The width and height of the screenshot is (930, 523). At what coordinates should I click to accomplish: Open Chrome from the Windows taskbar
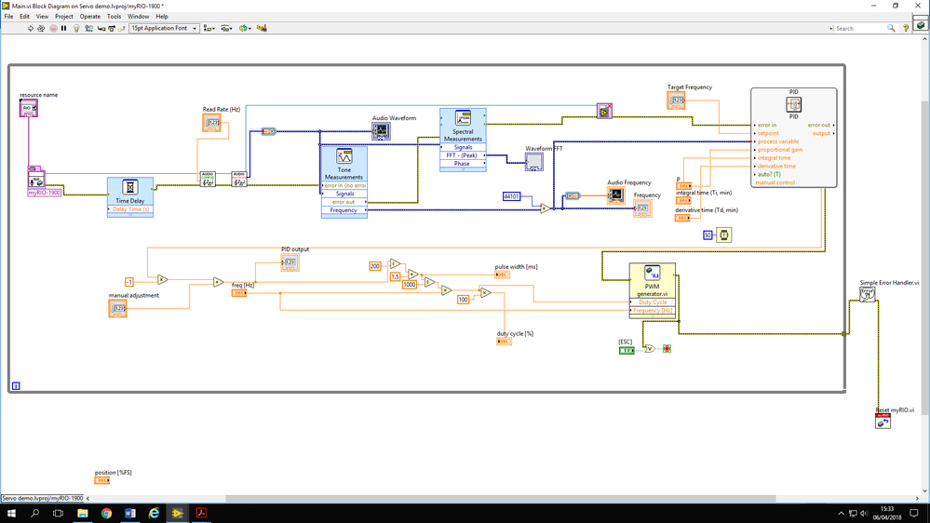[x=106, y=513]
